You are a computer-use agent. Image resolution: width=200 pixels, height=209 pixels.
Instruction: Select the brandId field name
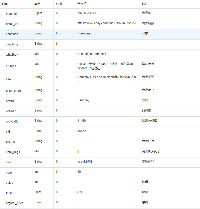pos(11,111)
